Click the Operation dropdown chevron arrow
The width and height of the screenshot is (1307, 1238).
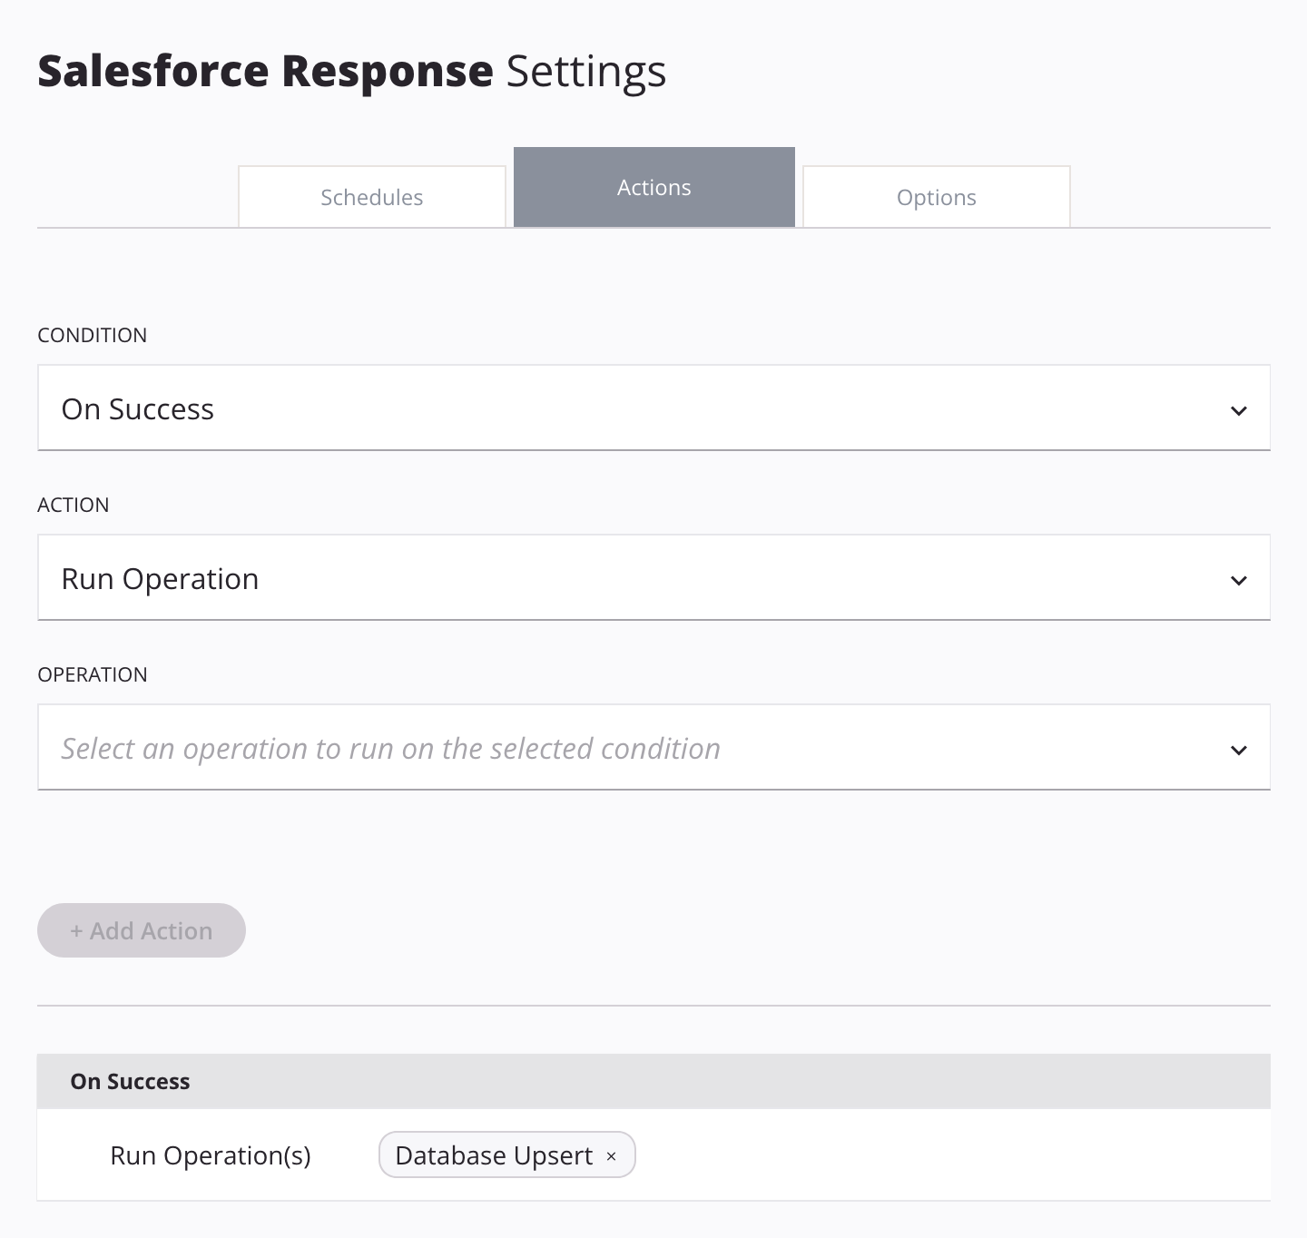click(x=1238, y=750)
